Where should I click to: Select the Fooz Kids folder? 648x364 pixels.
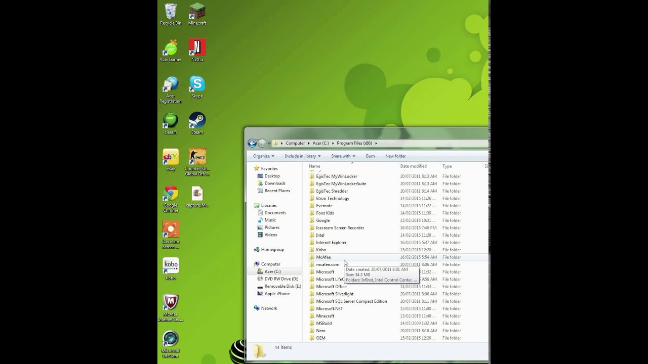tap(325, 213)
